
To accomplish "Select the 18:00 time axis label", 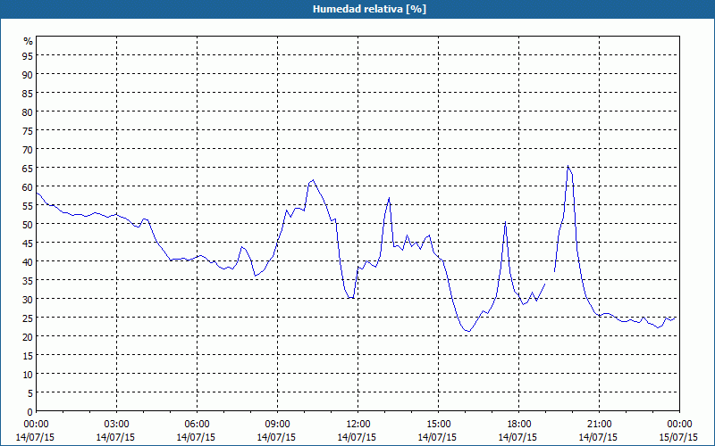I will [518, 425].
